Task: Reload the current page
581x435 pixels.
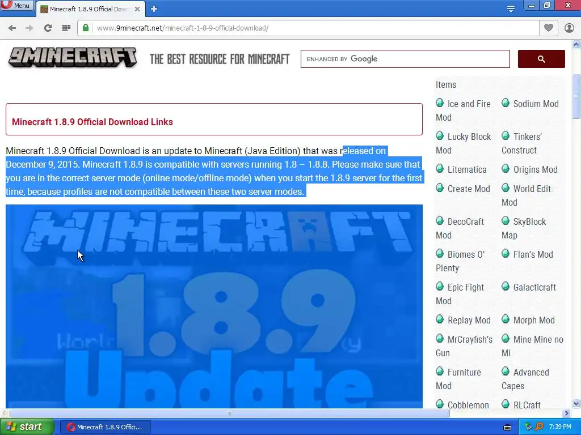Action: (x=48, y=28)
